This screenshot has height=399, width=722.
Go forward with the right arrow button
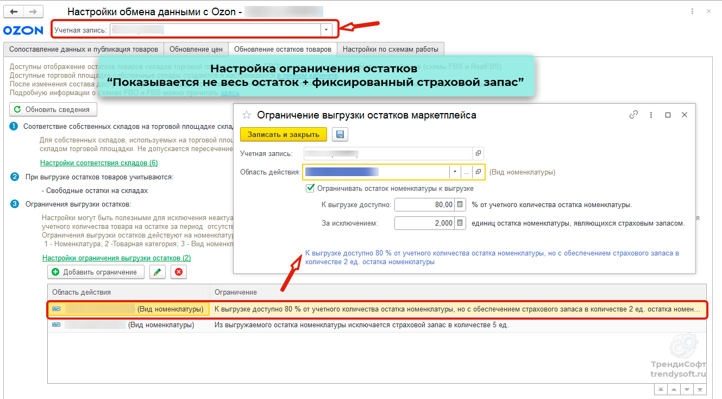tap(33, 11)
